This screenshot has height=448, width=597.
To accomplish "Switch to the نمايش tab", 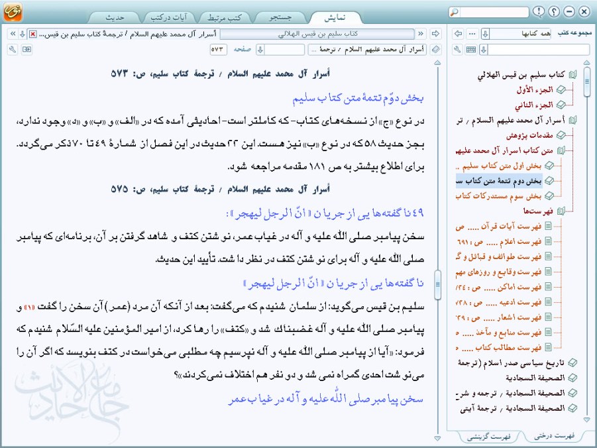I will tap(335, 17).
